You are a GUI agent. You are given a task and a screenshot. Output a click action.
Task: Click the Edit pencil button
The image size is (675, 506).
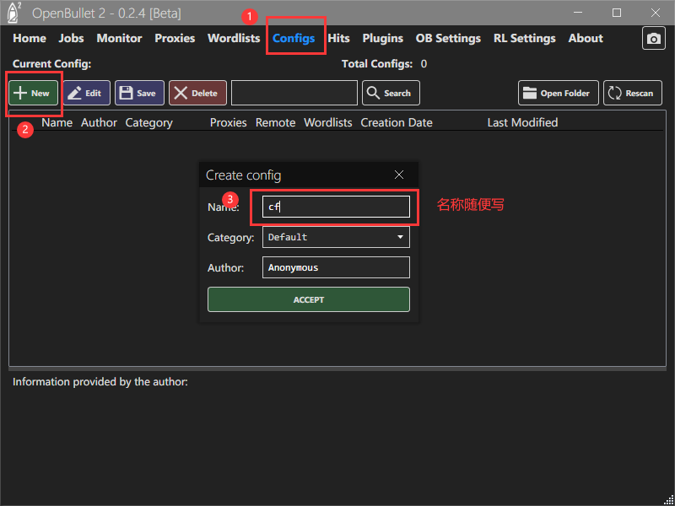tap(86, 93)
